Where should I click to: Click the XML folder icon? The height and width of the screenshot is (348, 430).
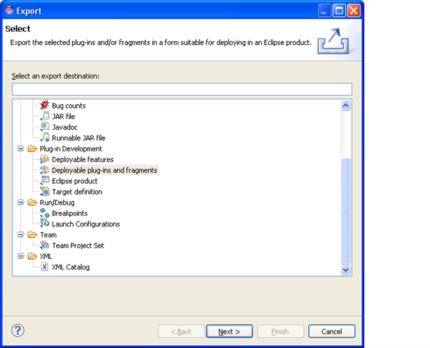click(33, 256)
